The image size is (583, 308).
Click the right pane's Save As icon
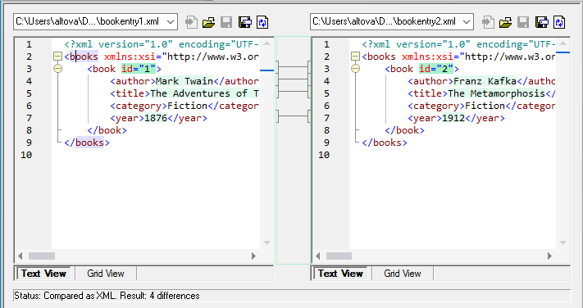(x=541, y=22)
